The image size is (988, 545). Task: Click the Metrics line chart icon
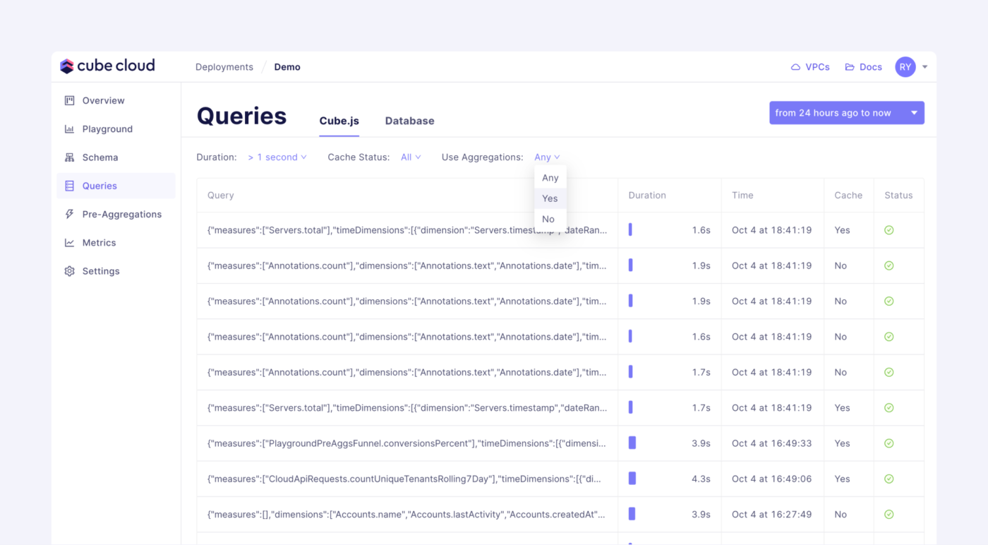pyautogui.click(x=69, y=243)
